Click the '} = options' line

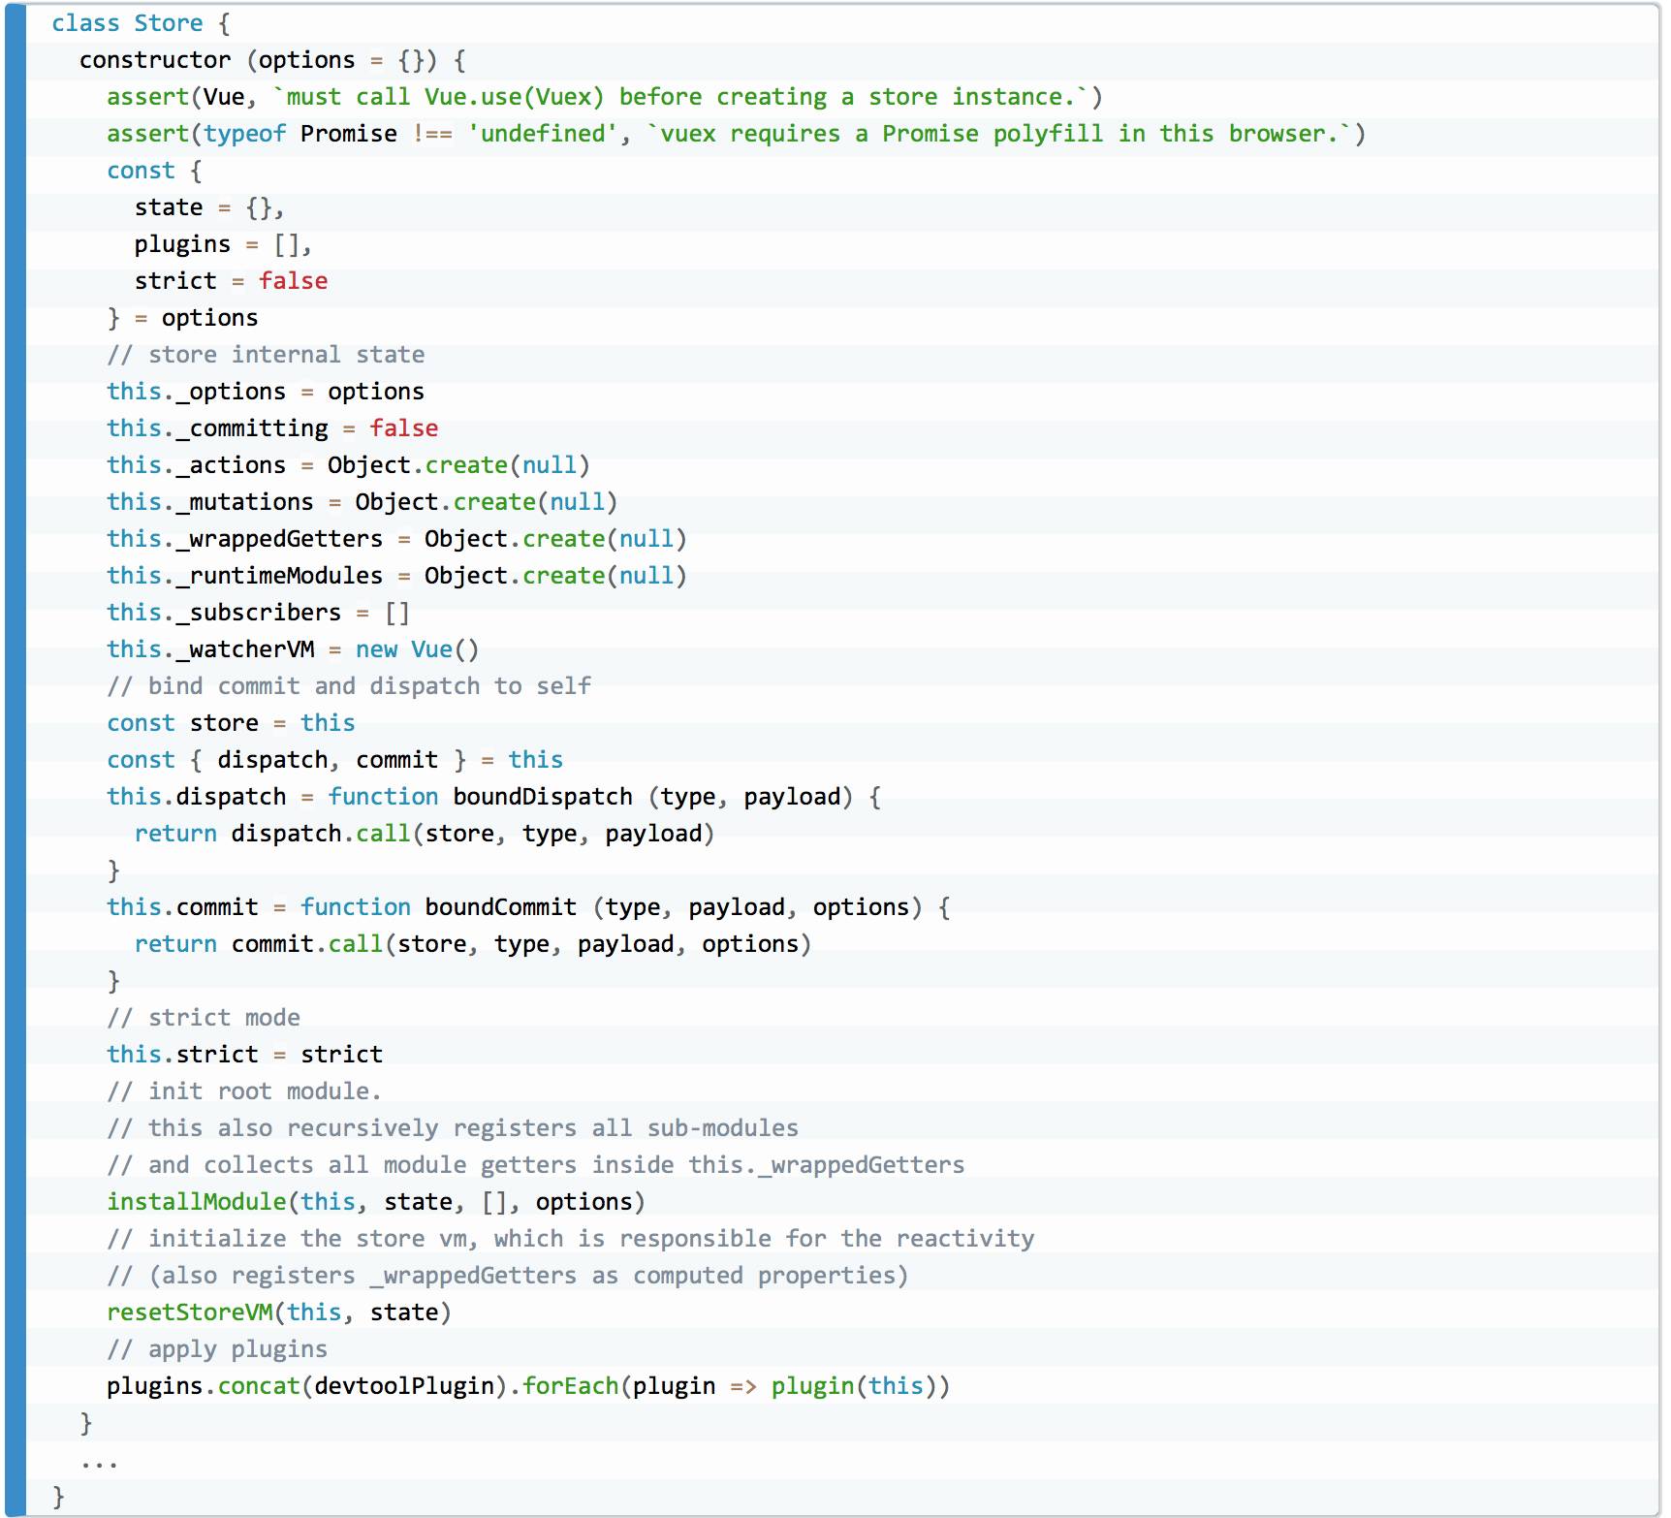(x=182, y=318)
